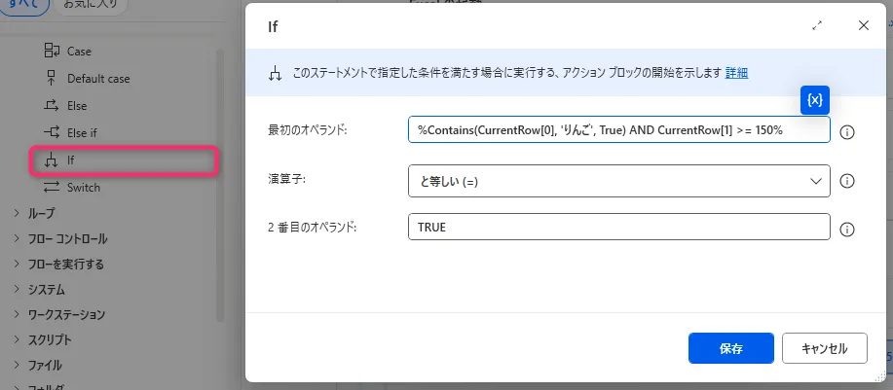893x390 pixels.
Task: Close the If dialog window
Action: pyautogui.click(x=863, y=26)
